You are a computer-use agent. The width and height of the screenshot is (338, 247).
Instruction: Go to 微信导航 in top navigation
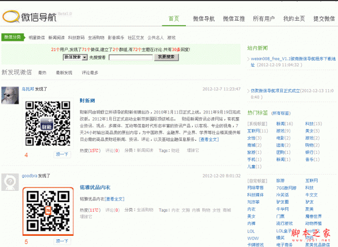click(204, 19)
